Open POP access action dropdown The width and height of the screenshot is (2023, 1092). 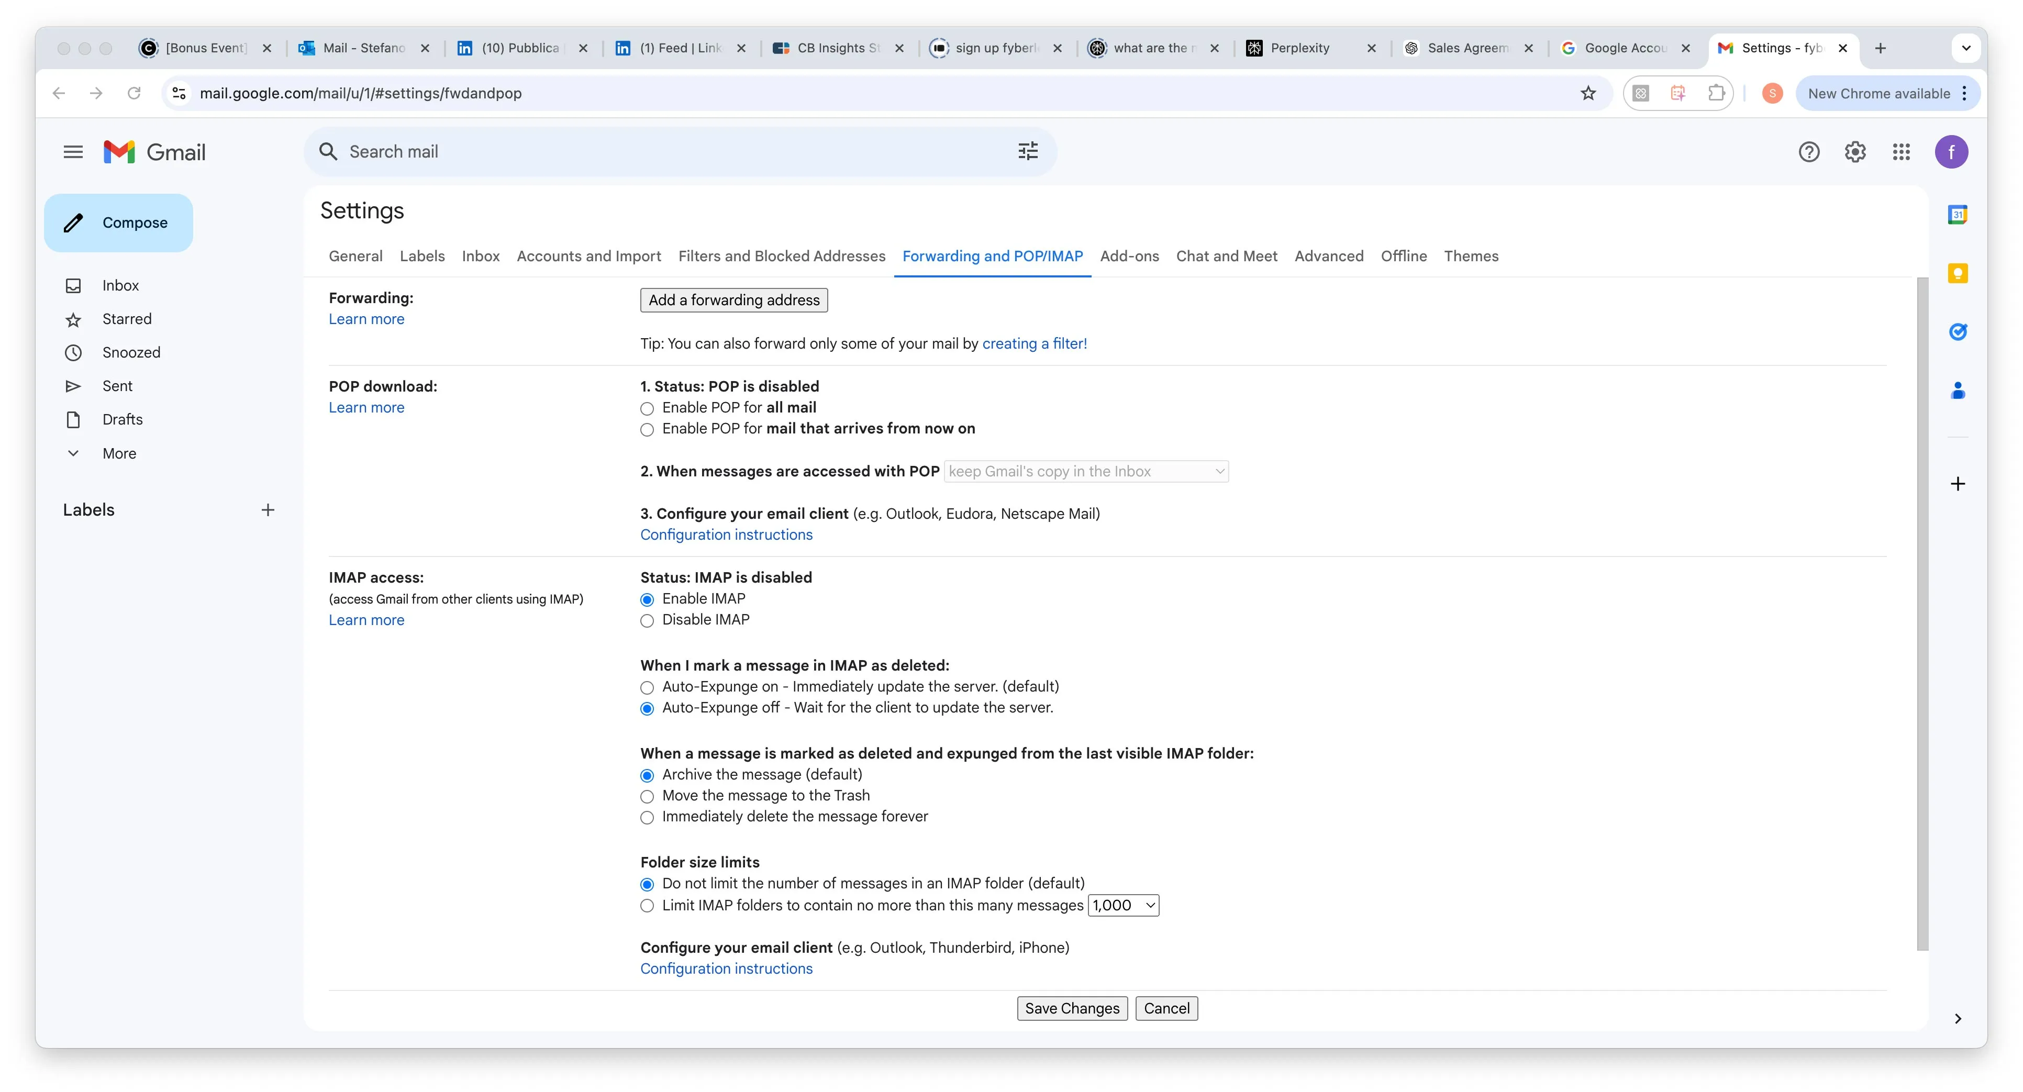pyautogui.click(x=1086, y=471)
